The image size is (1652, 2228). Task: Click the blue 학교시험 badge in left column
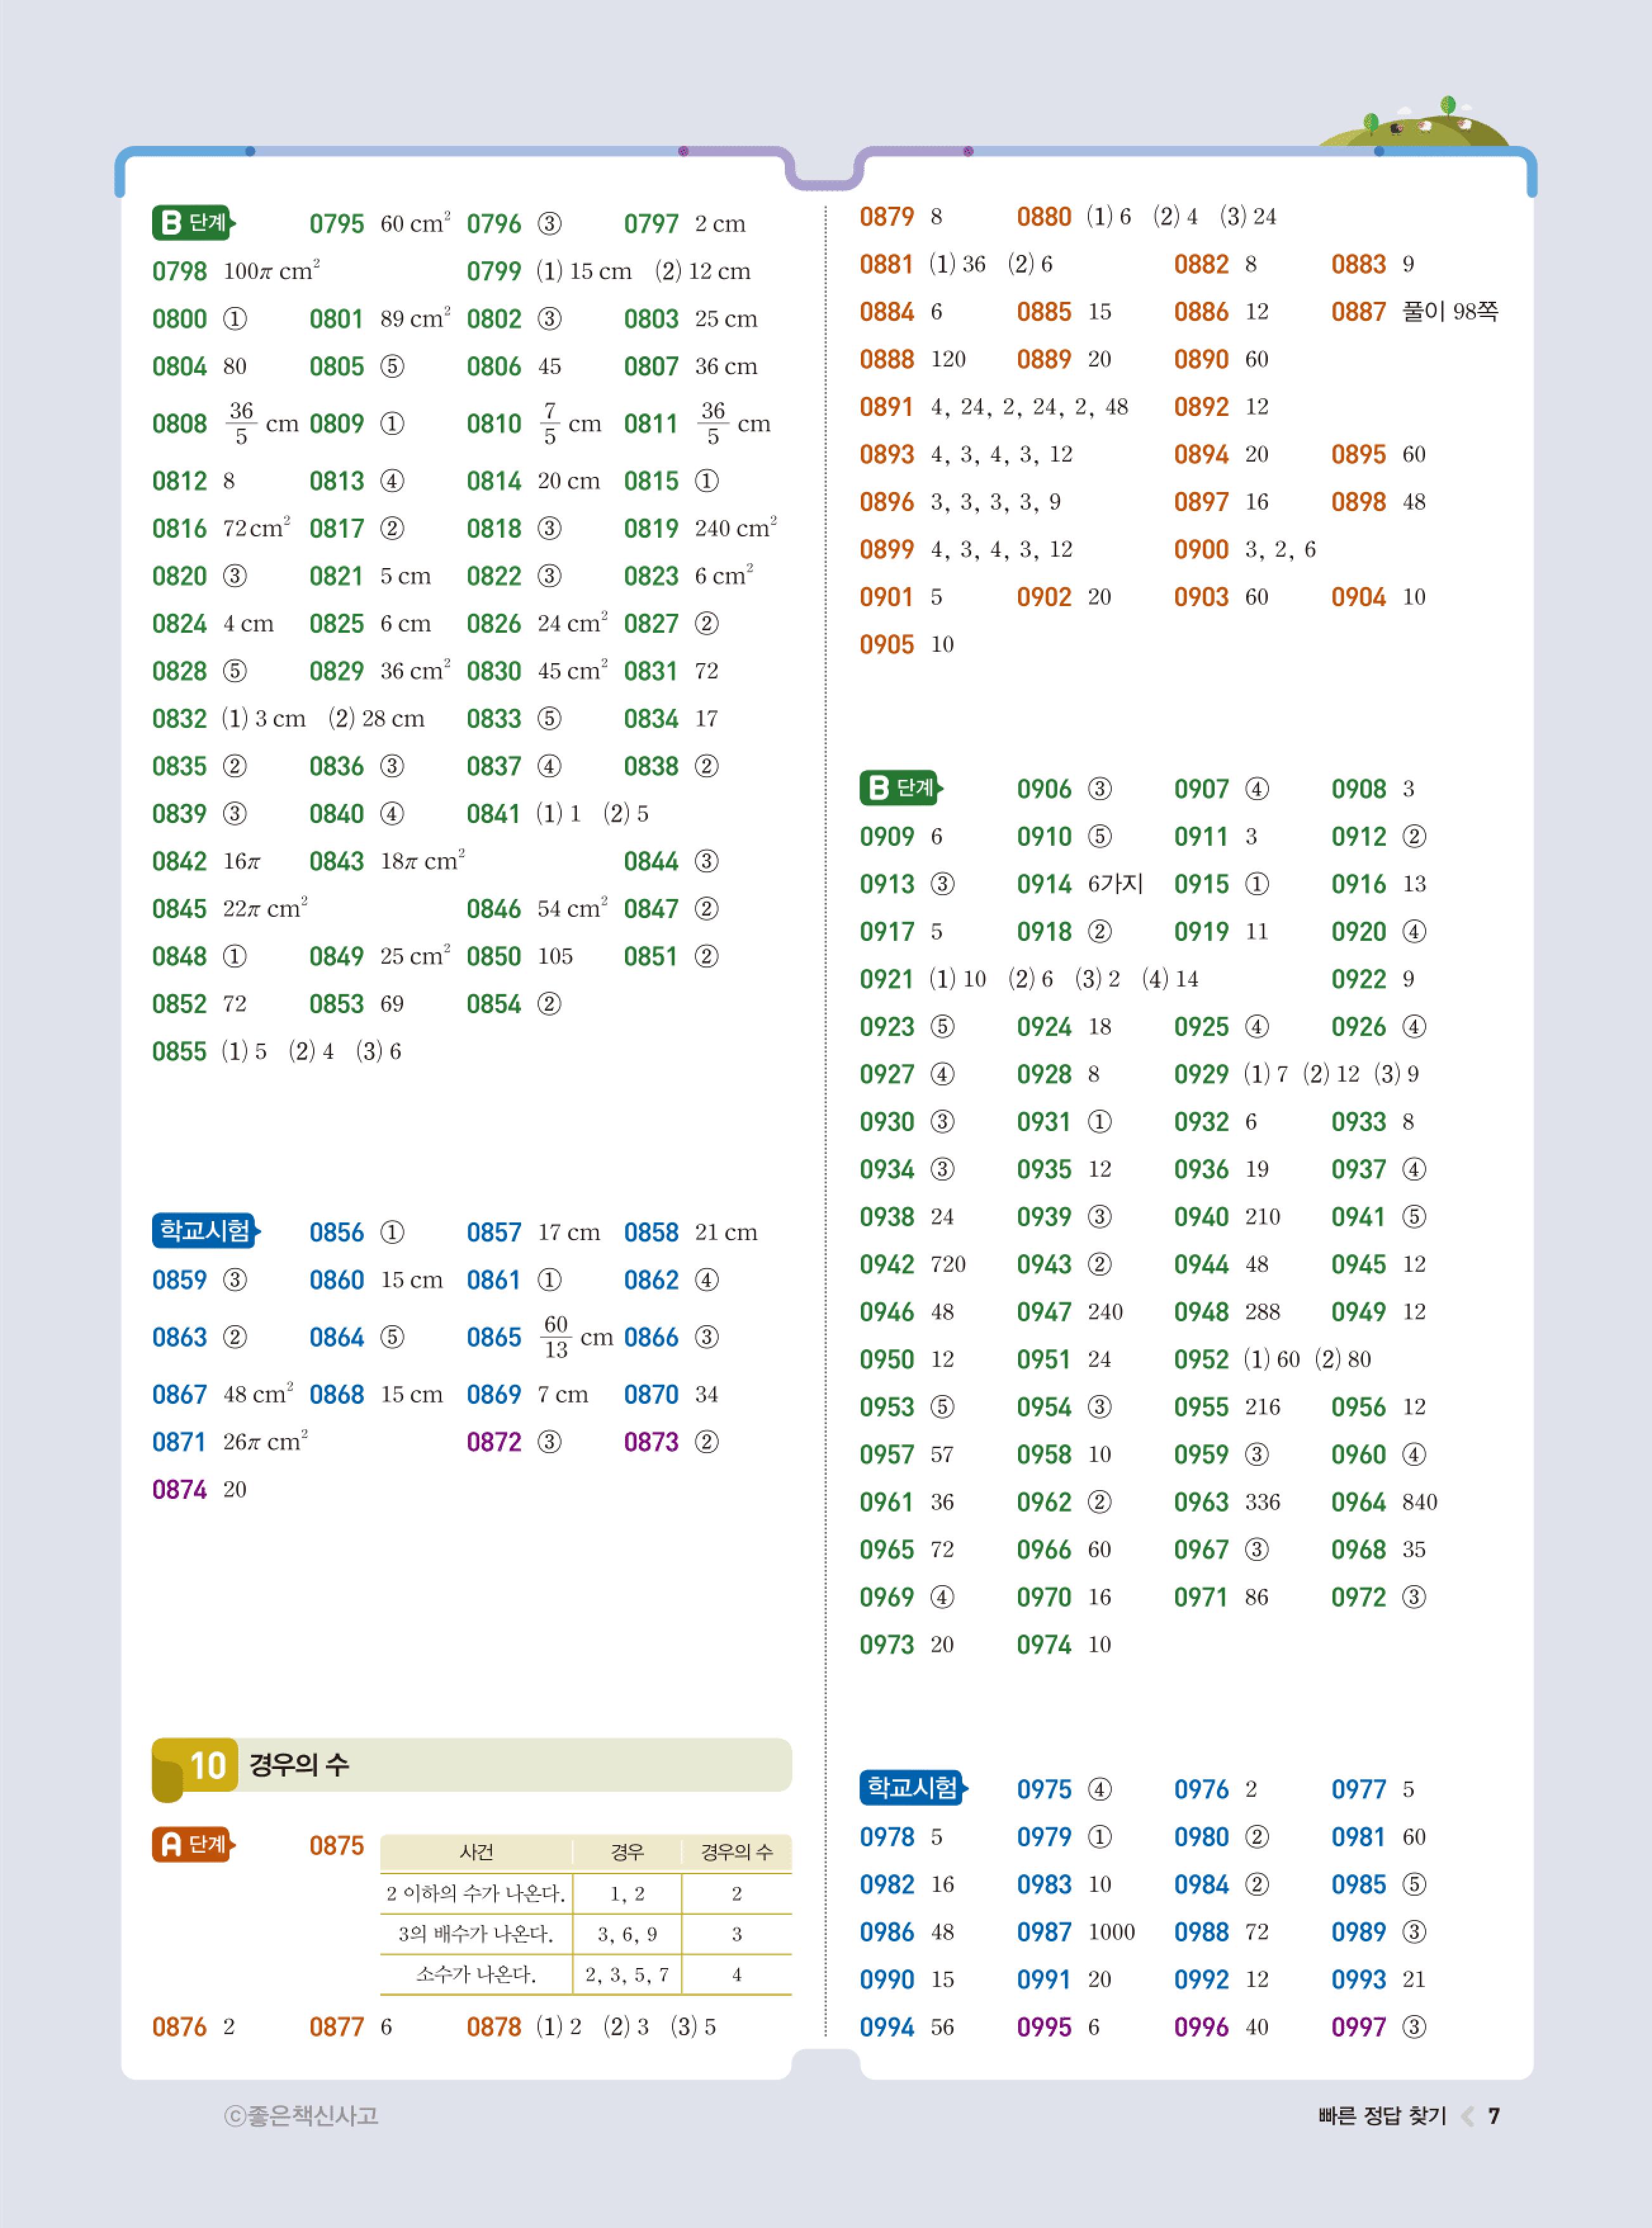pyautogui.click(x=205, y=1230)
